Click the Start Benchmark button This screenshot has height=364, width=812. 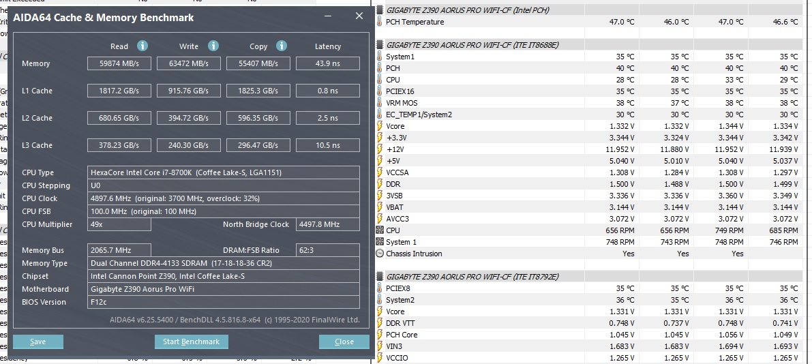tap(191, 342)
